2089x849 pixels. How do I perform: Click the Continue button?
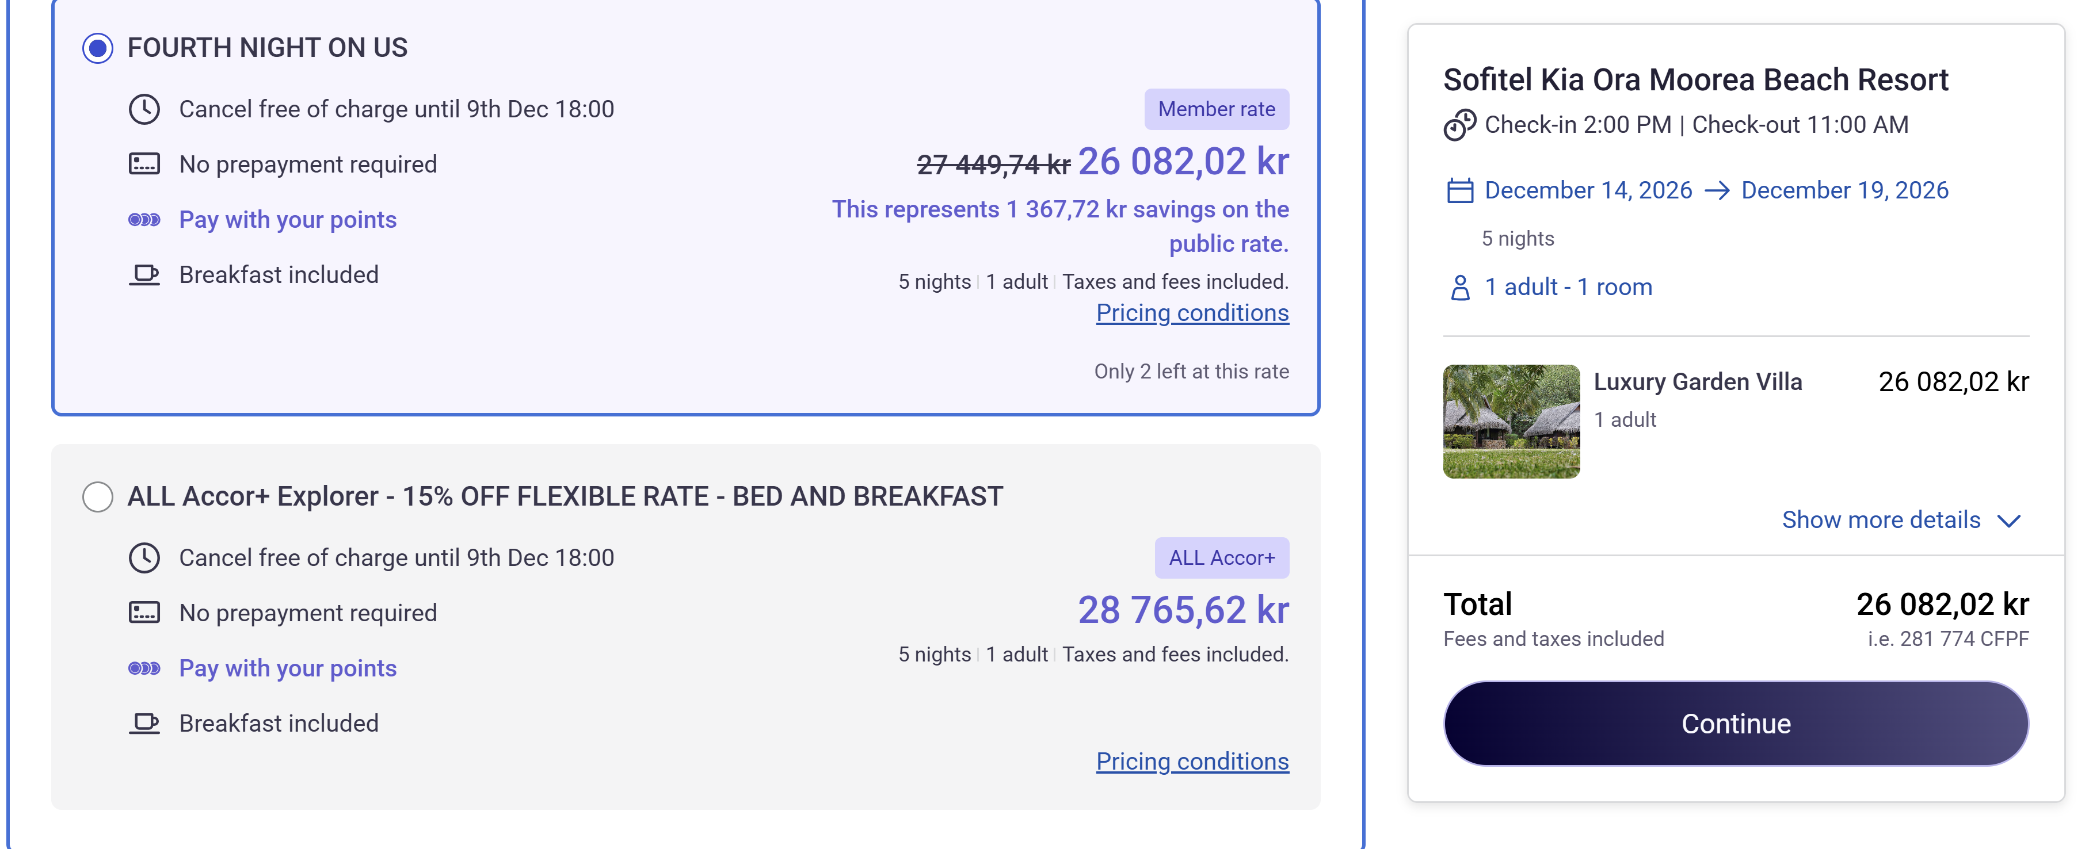[1736, 723]
